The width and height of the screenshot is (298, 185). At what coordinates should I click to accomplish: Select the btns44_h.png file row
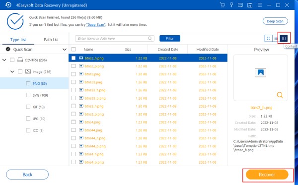coord(148,138)
